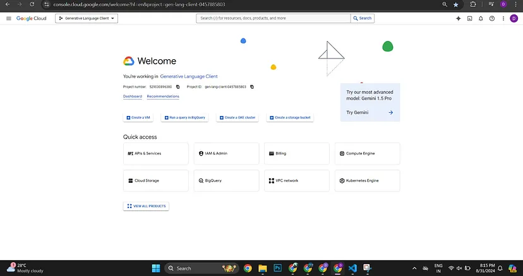The width and height of the screenshot is (523, 276).
Task: Click the zoom magnifier icon in address bar
Action: (x=445, y=4)
